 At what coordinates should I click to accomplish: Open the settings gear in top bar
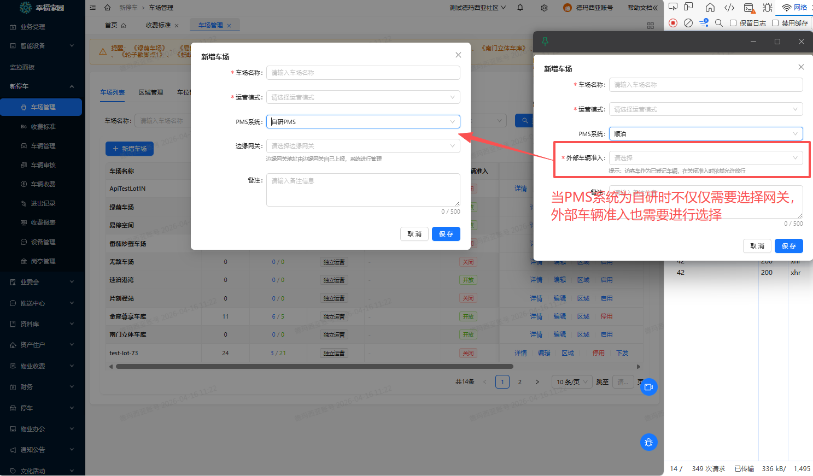tap(544, 8)
